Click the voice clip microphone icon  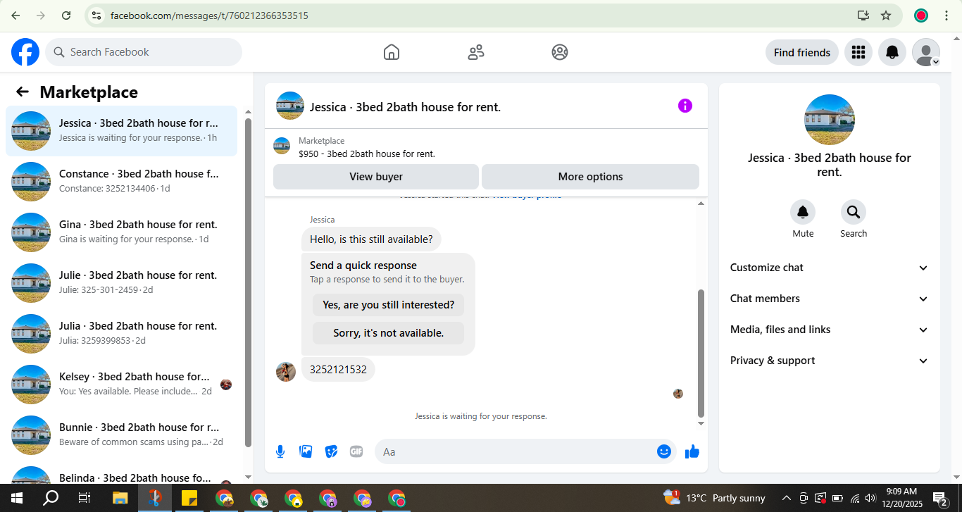point(280,451)
